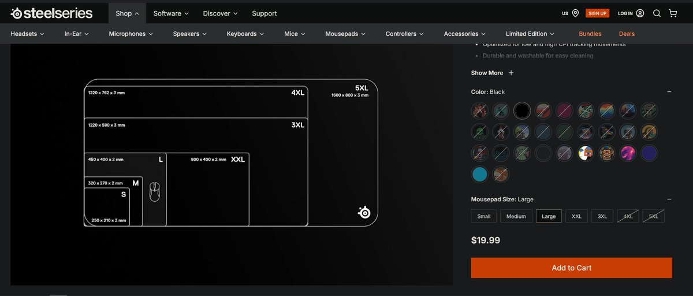Select the crossed-out 4XL size option
693x296 pixels.
[x=628, y=216]
